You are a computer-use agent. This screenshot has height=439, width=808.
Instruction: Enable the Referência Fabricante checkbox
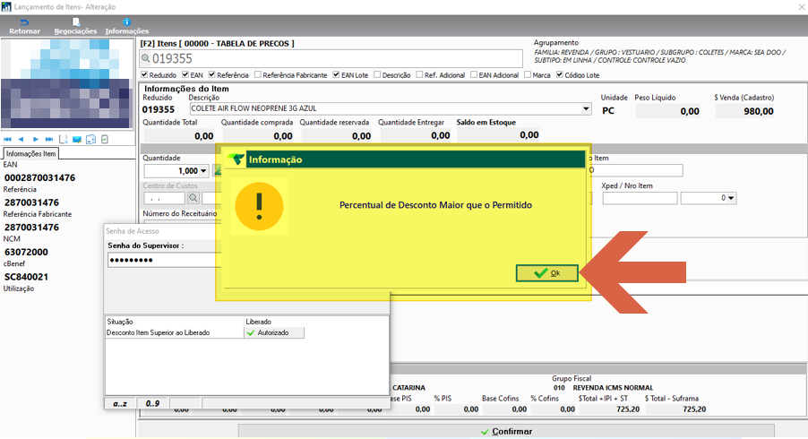pos(258,74)
